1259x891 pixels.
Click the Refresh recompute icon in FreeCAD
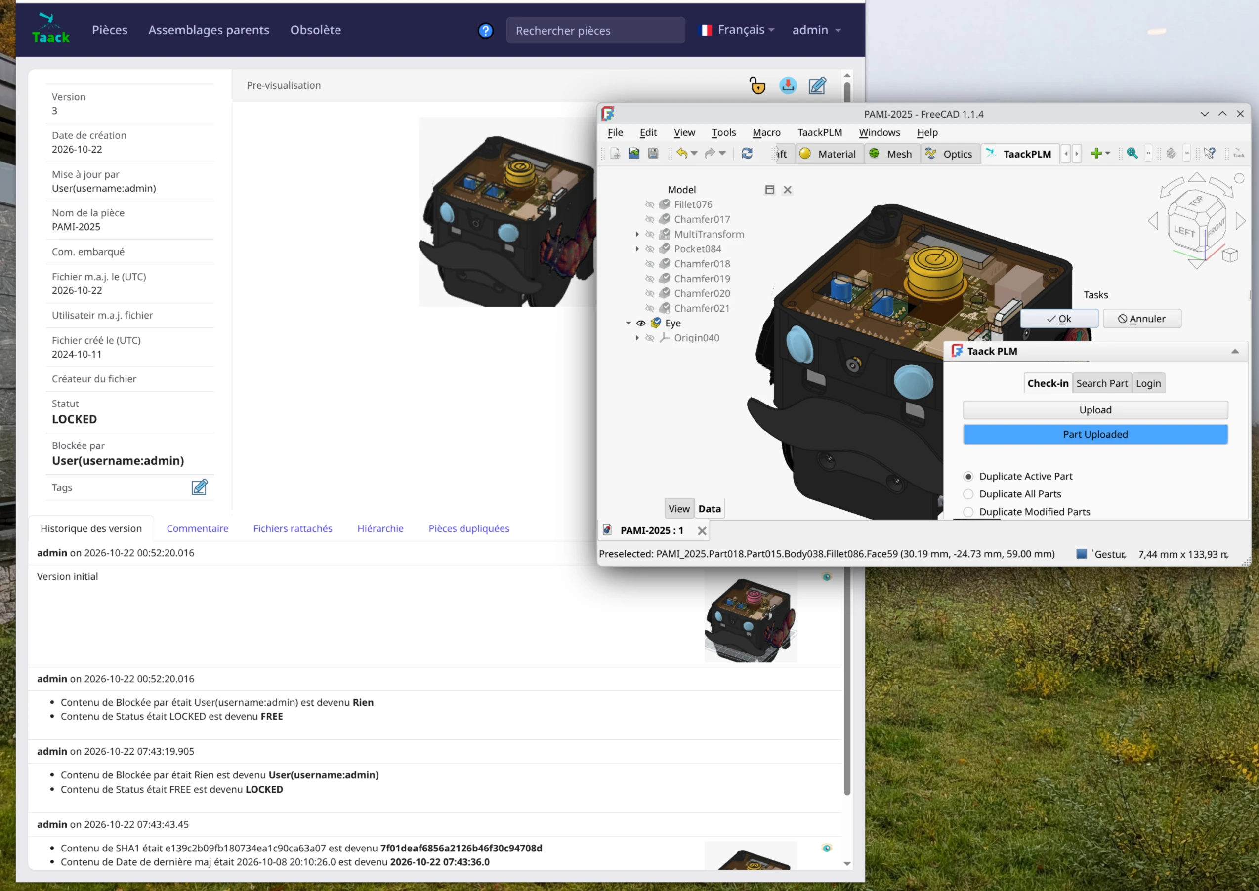(x=747, y=154)
